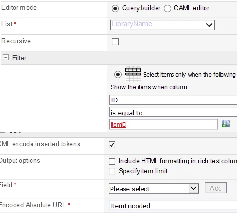Open the LibraryName list dropdown
This screenshot has height=213, width=237.
point(162,25)
